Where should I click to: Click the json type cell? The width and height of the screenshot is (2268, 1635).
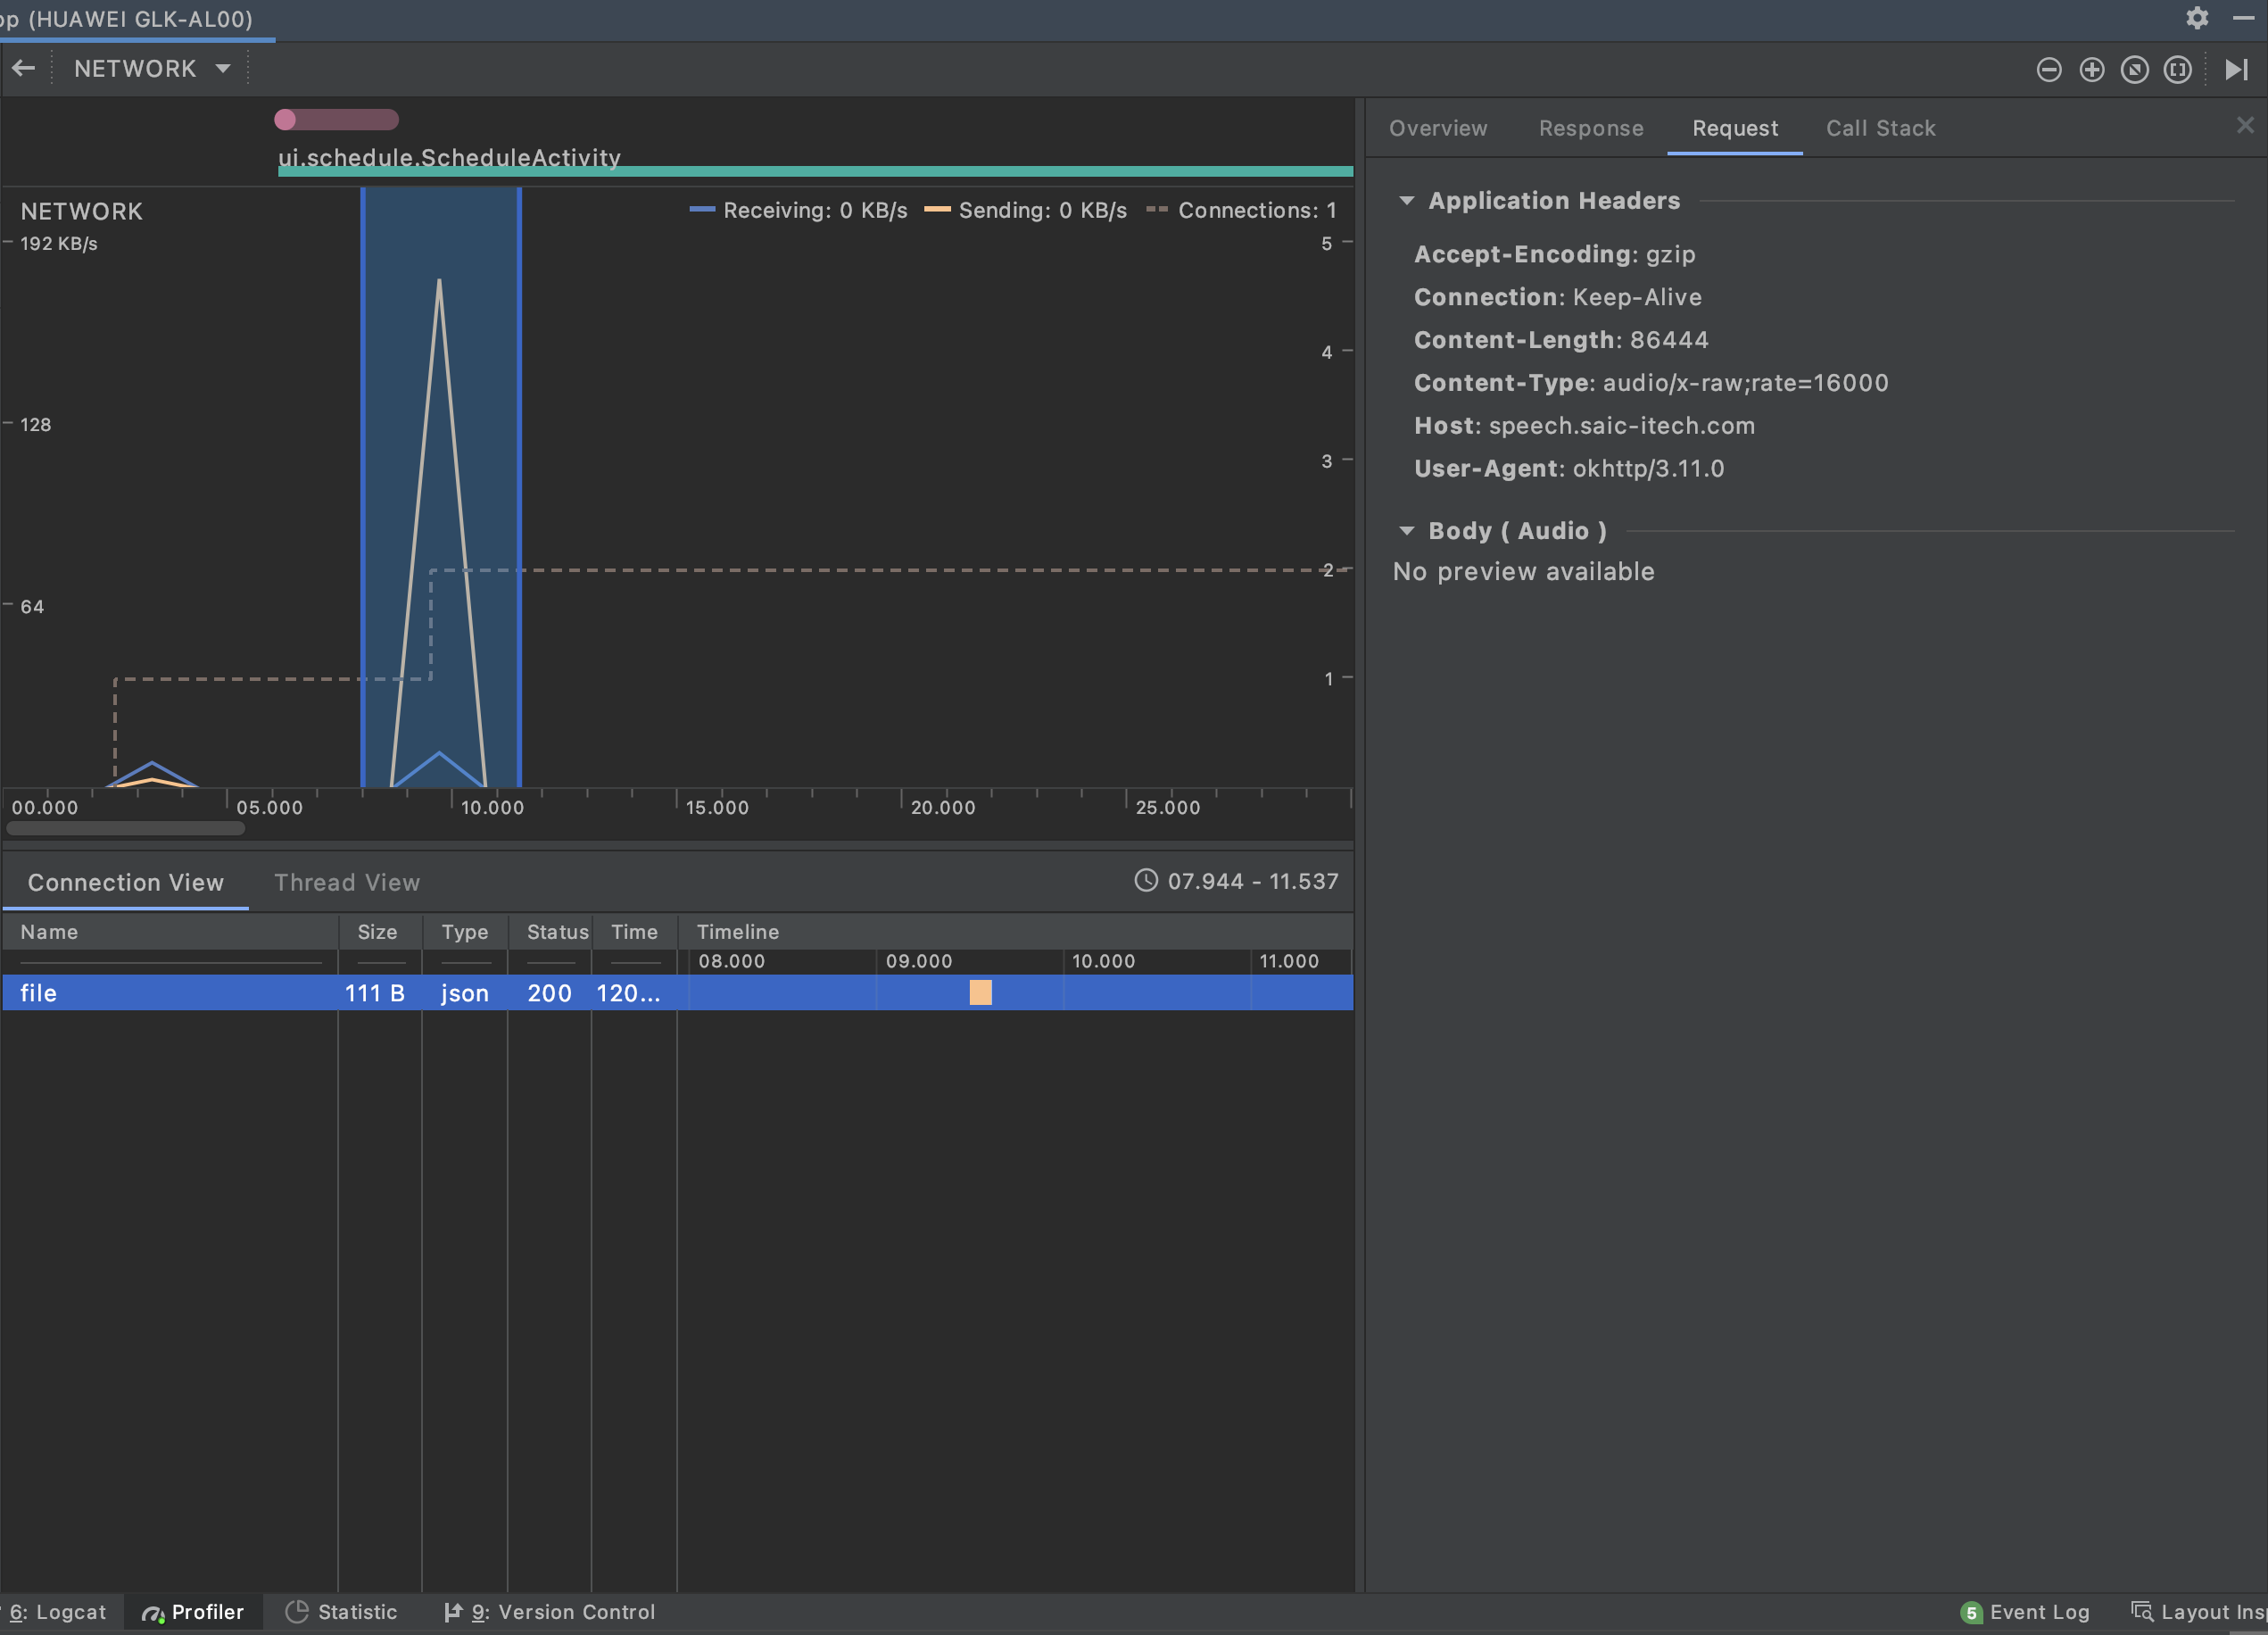[465, 992]
